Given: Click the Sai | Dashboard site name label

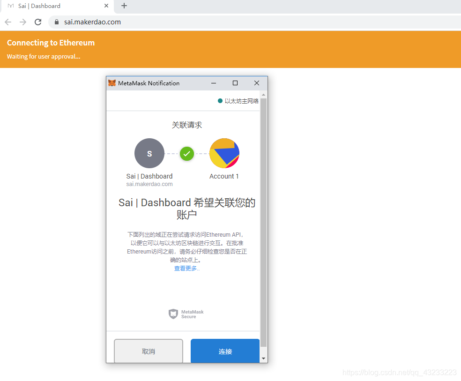Looking at the screenshot, I should pyautogui.click(x=149, y=176).
